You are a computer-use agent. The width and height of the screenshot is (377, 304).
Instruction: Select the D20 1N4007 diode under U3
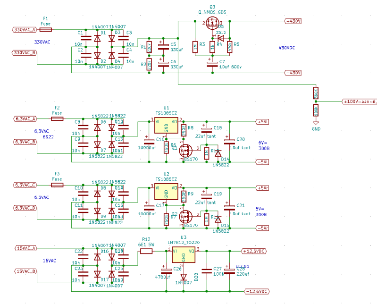pos(184,277)
